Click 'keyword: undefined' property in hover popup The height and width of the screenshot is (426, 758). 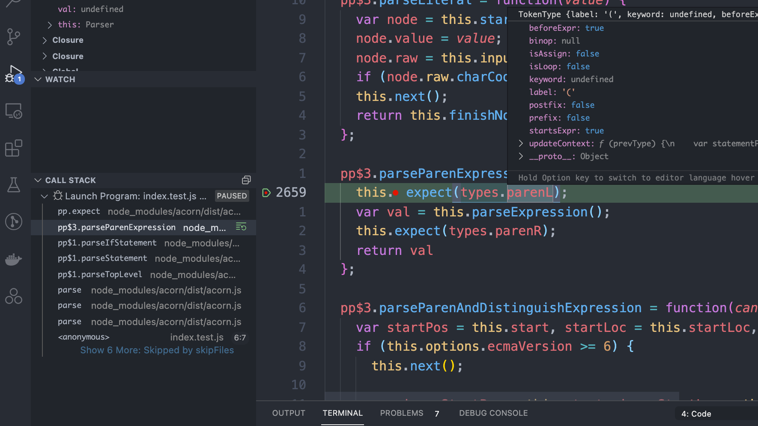571,79
